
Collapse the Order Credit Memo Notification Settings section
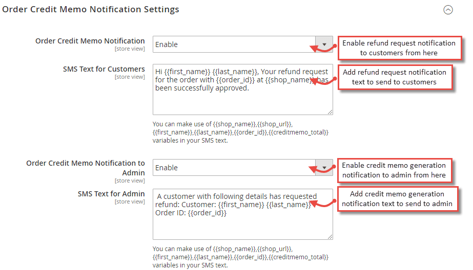pos(448,9)
